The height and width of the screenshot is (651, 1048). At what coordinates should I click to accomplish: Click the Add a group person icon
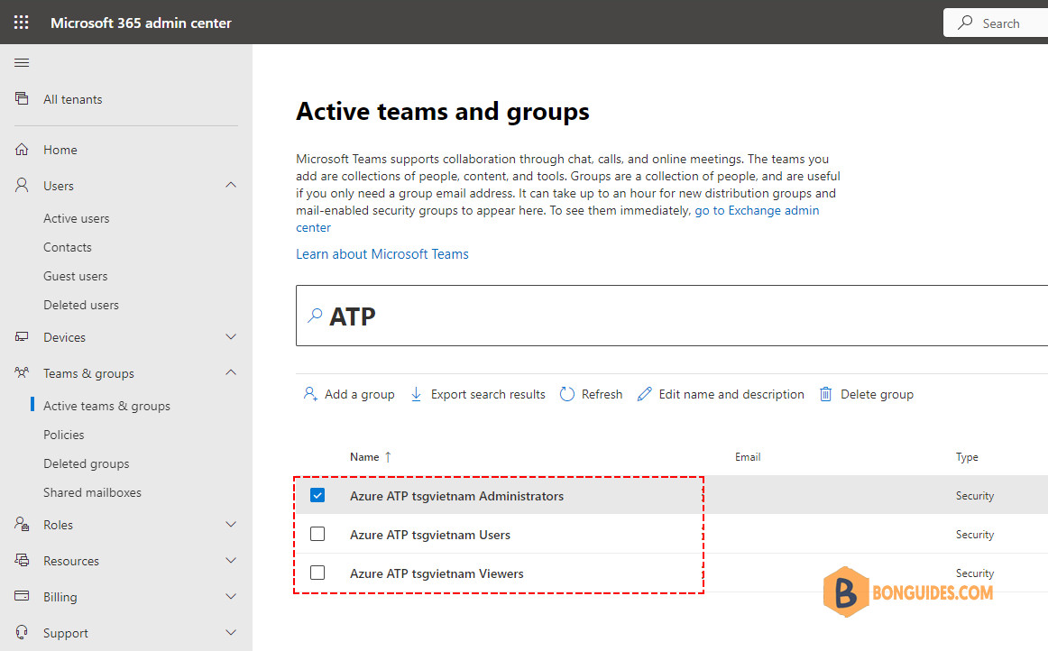pos(310,394)
